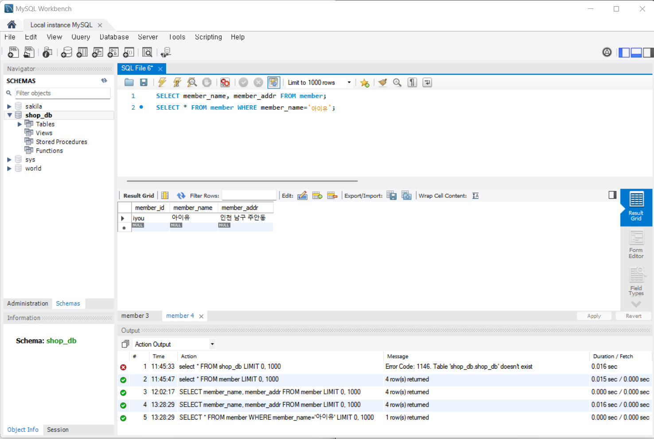Open the home screen tab icon
The image size is (654, 439).
point(12,25)
